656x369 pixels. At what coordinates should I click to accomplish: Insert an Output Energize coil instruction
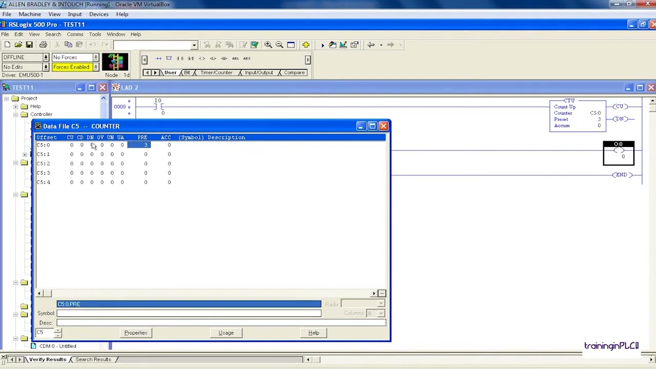(x=202, y=58)
